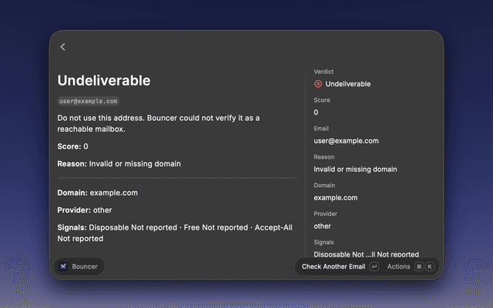The image size is (493, 308).
Task: Go back using the left chevron arrow
Action: click(x=62, y=47)
